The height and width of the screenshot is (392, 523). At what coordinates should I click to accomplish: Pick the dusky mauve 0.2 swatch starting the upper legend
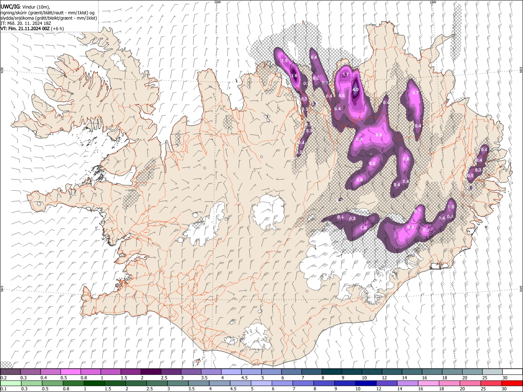click(x=10, y=372)
